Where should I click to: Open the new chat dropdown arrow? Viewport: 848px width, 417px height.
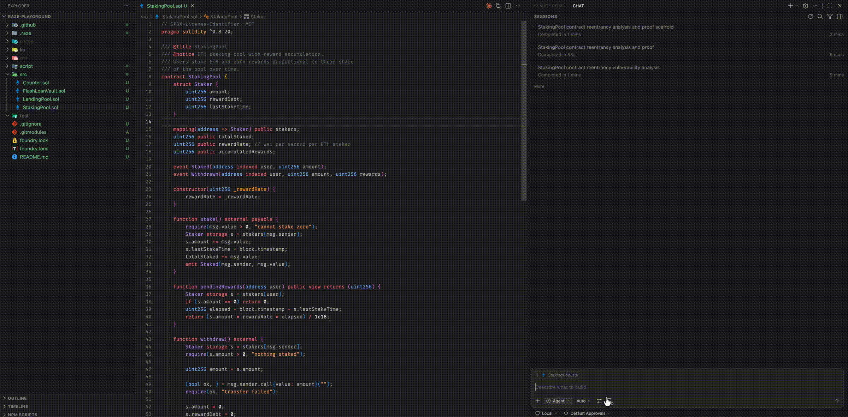797,6
